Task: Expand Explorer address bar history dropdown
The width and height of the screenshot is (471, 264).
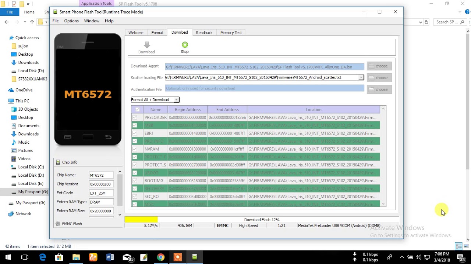Action: click(x=421, y=22)
